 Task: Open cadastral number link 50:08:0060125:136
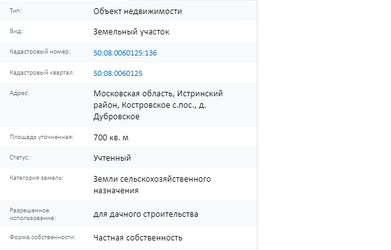(x=125, y=53)
